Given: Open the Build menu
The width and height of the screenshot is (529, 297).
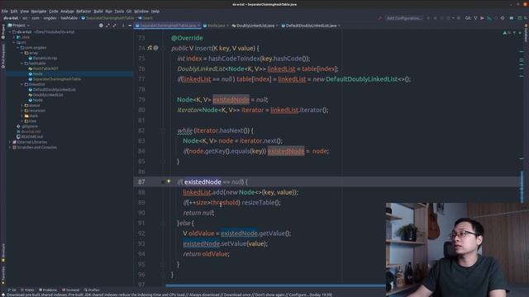Looking at the screenshot, I should point(98,11).
